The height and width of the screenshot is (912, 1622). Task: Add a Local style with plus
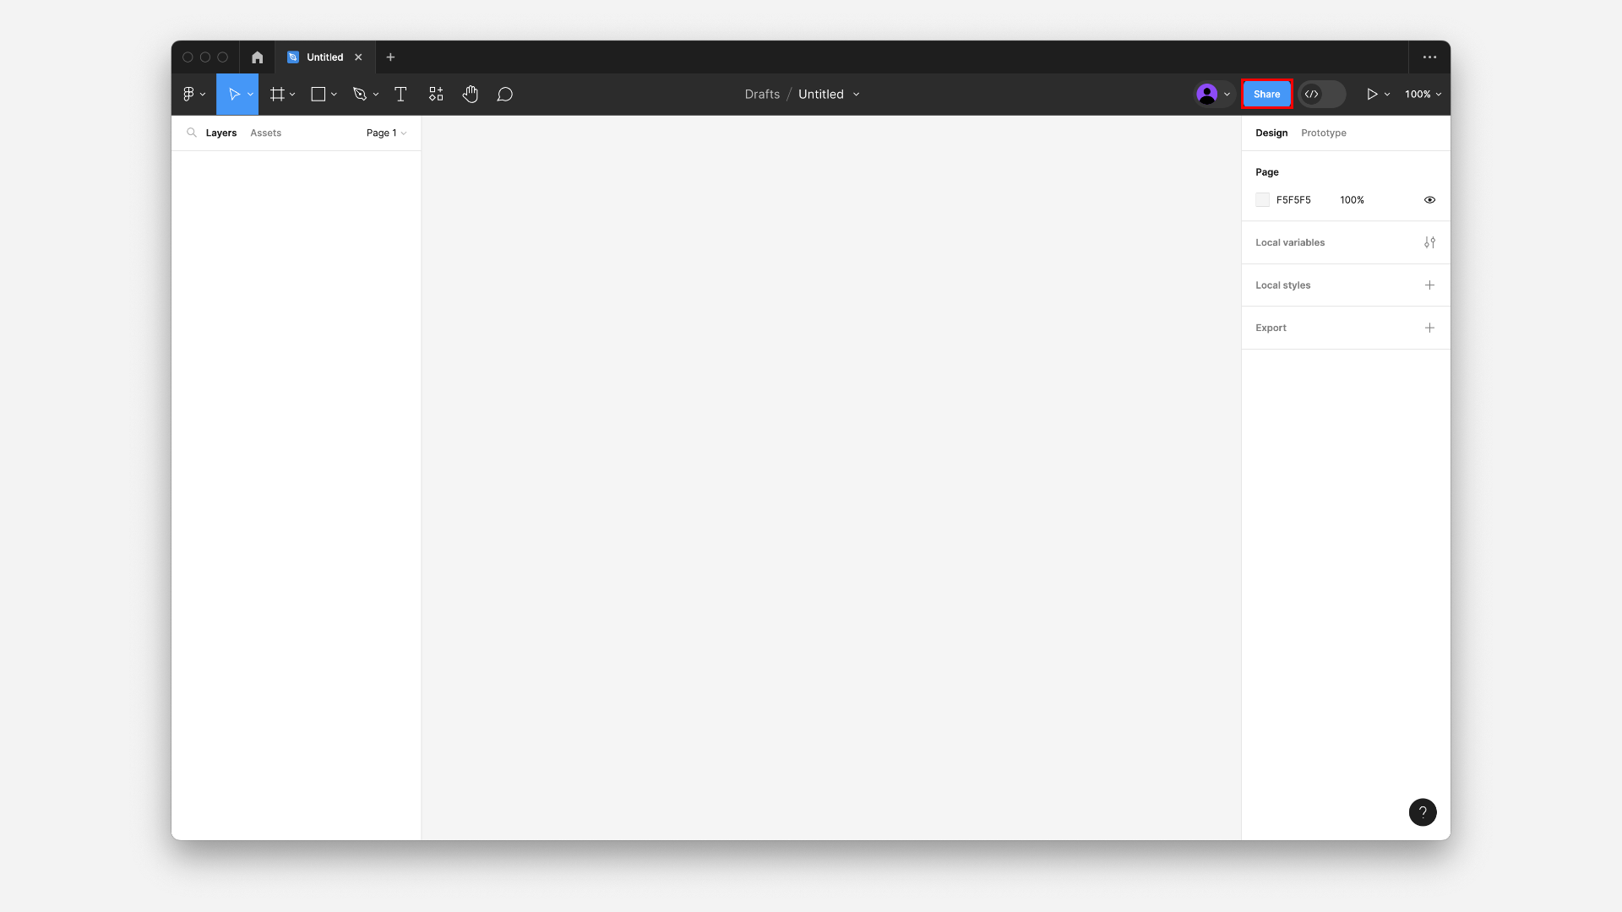pyautogui.click(x=1429, y=285)
